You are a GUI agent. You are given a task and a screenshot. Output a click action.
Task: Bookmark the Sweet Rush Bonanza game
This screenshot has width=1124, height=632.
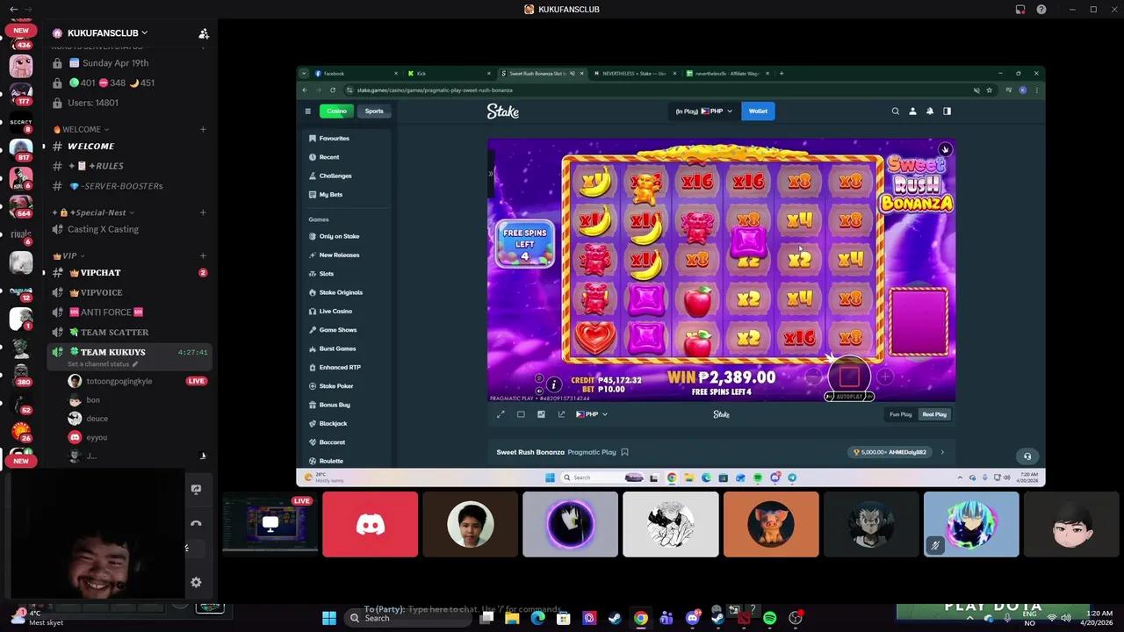coord(624,452)
